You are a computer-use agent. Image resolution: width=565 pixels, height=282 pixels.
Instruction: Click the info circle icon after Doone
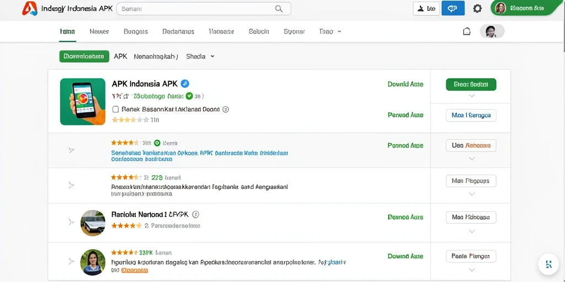(226, 110)
